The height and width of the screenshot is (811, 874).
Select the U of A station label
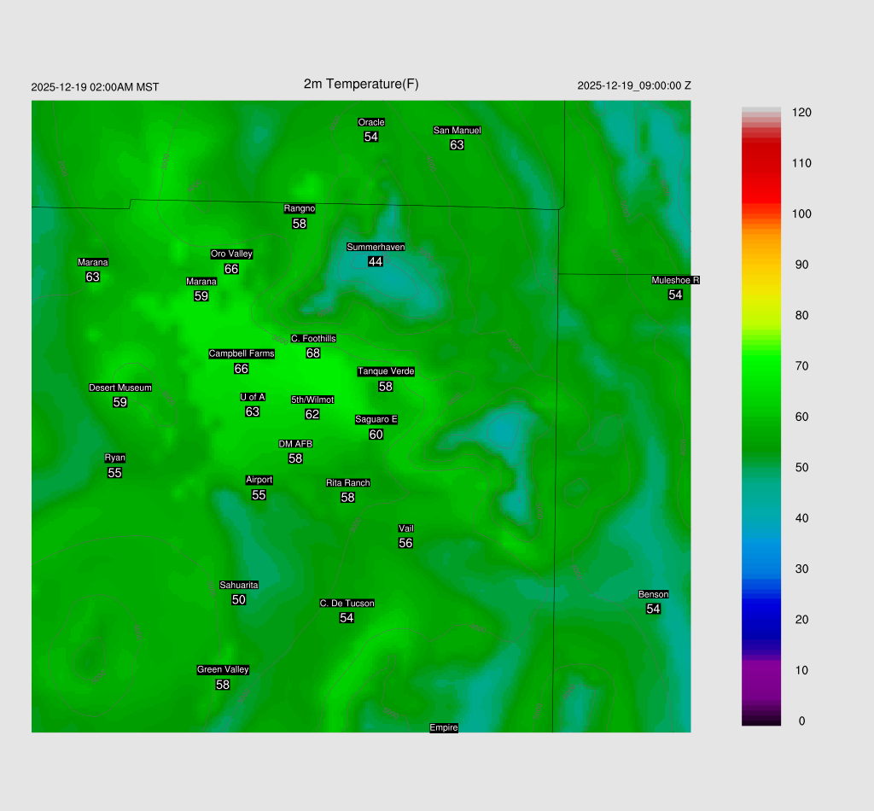click(x=253, y=397)
